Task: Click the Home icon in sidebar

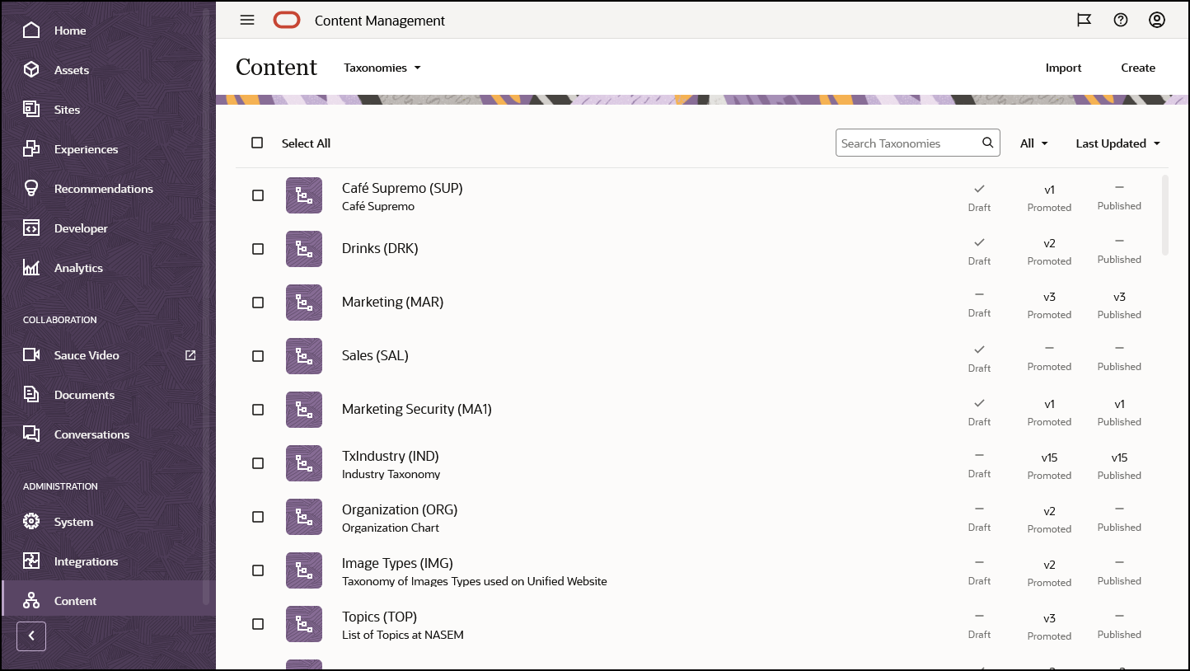Action: [x=31, y=30]
